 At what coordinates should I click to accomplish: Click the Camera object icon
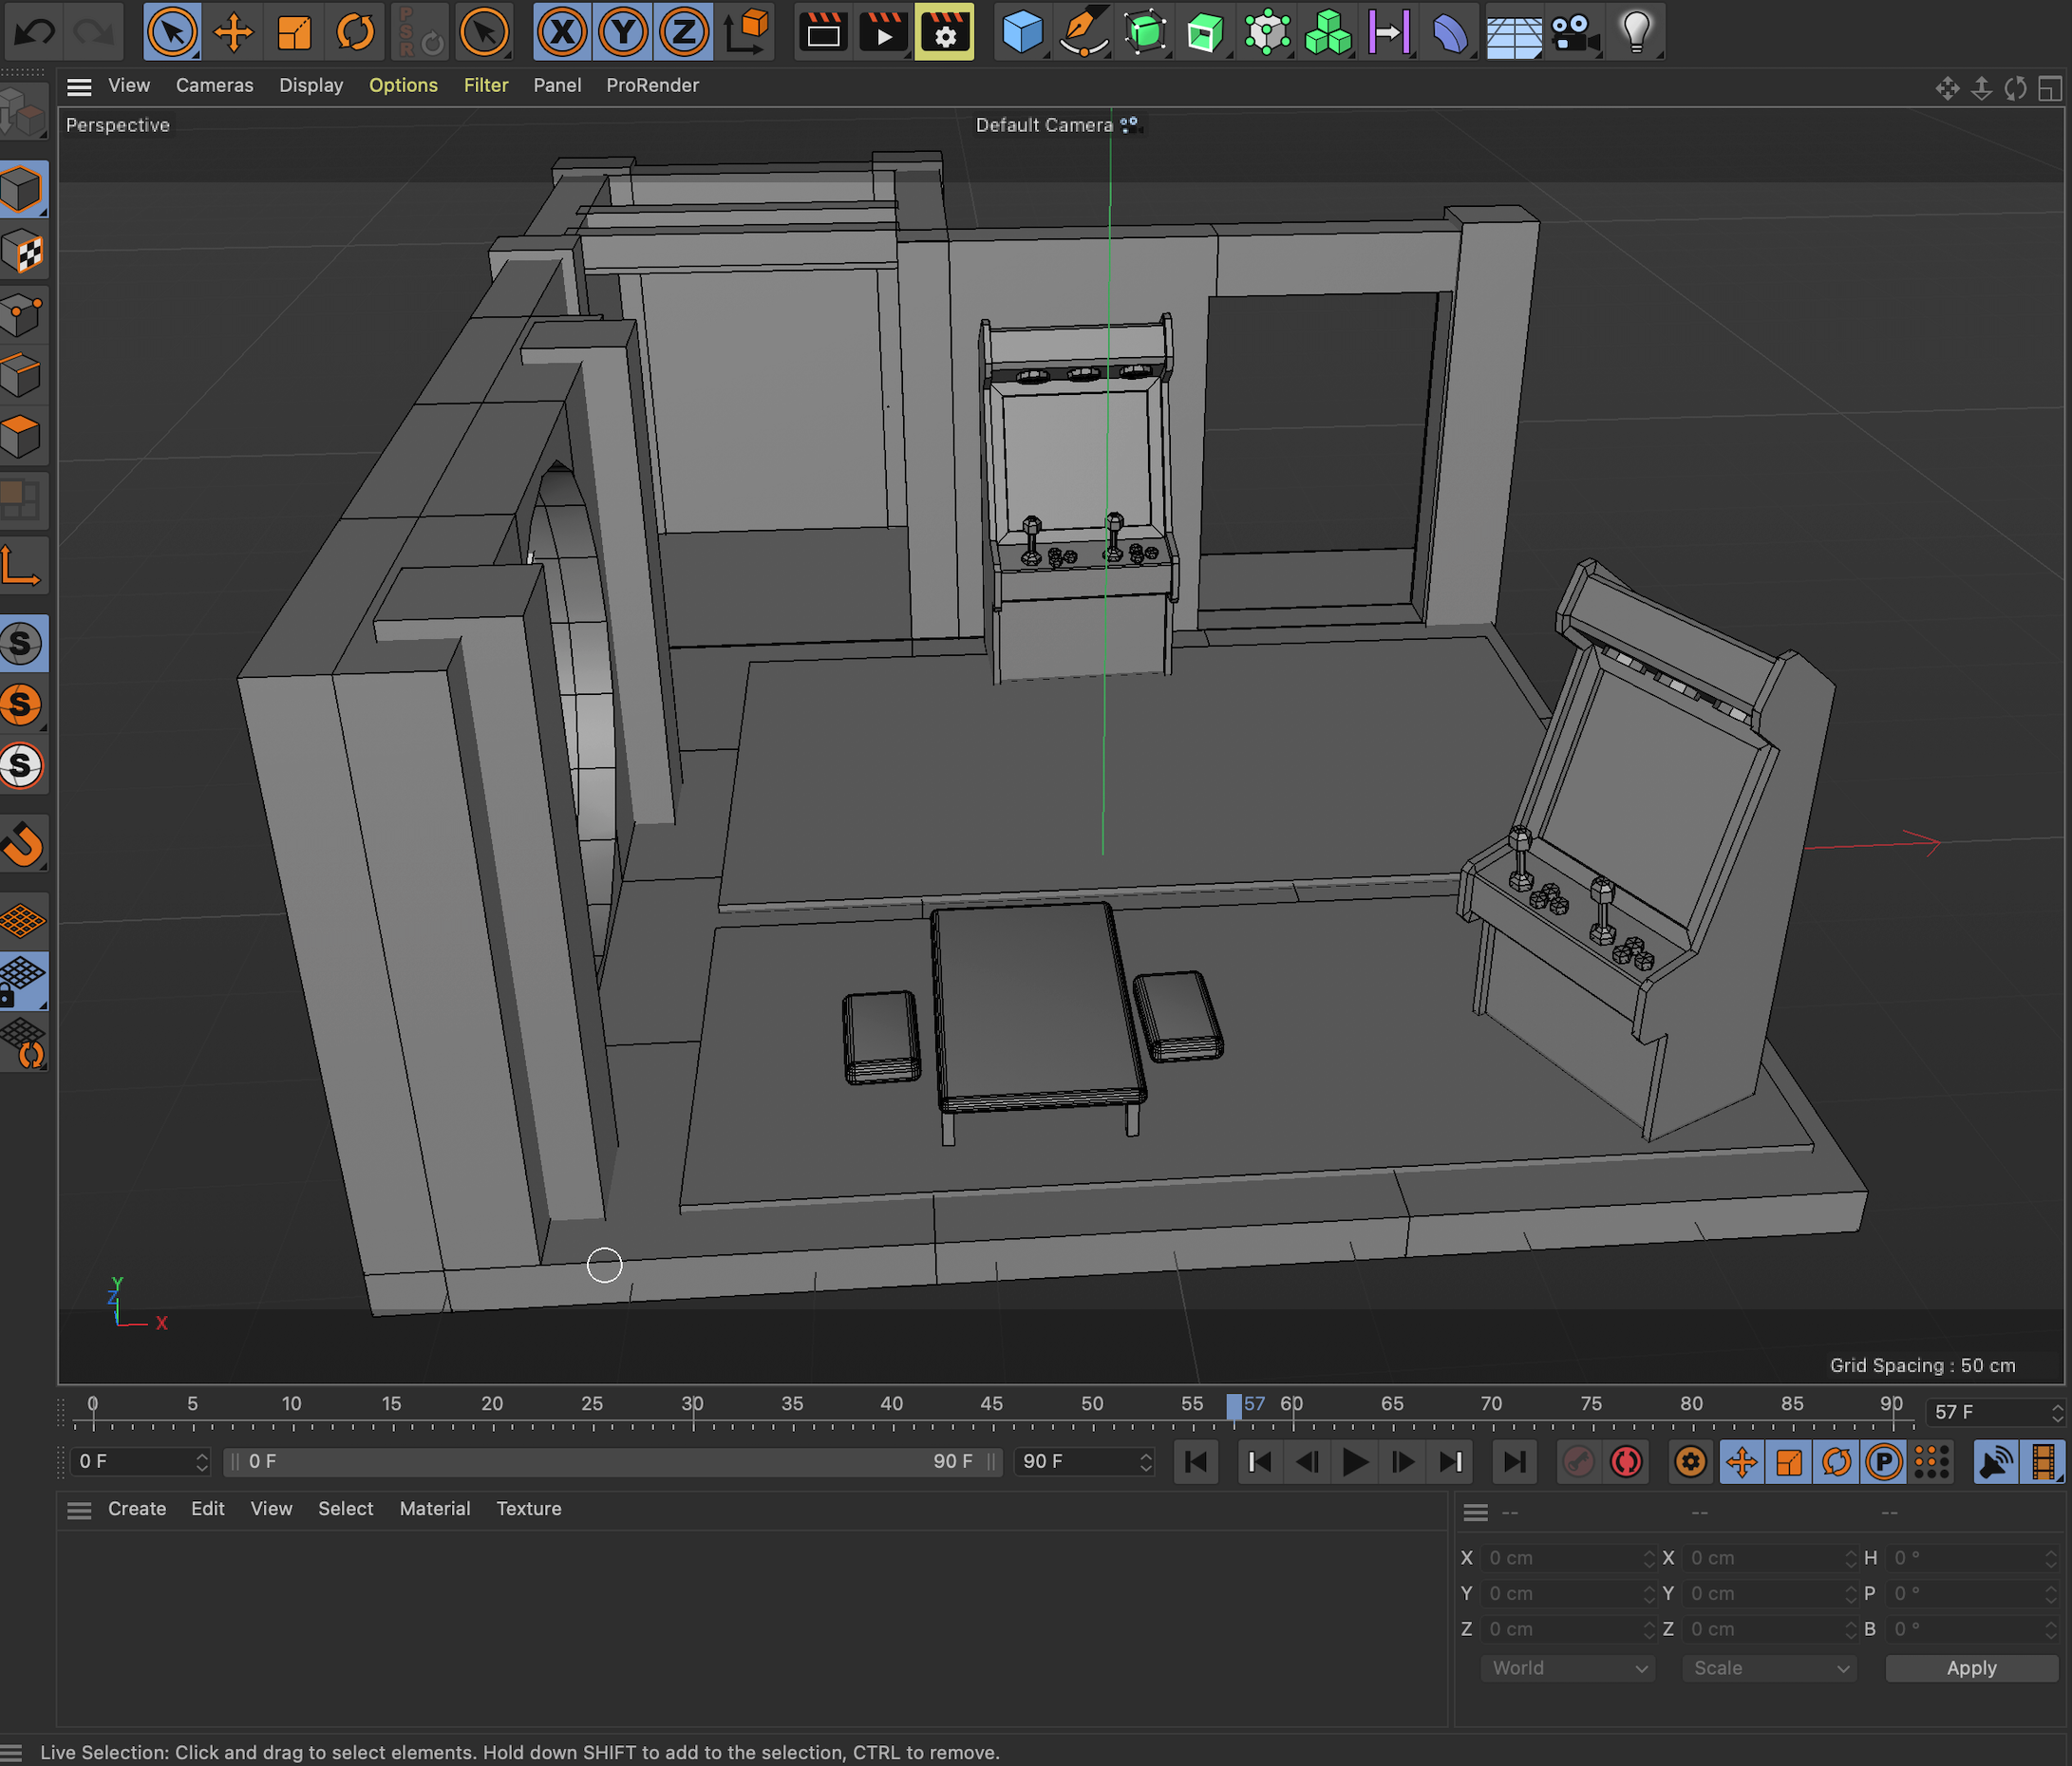[1574, 32]
